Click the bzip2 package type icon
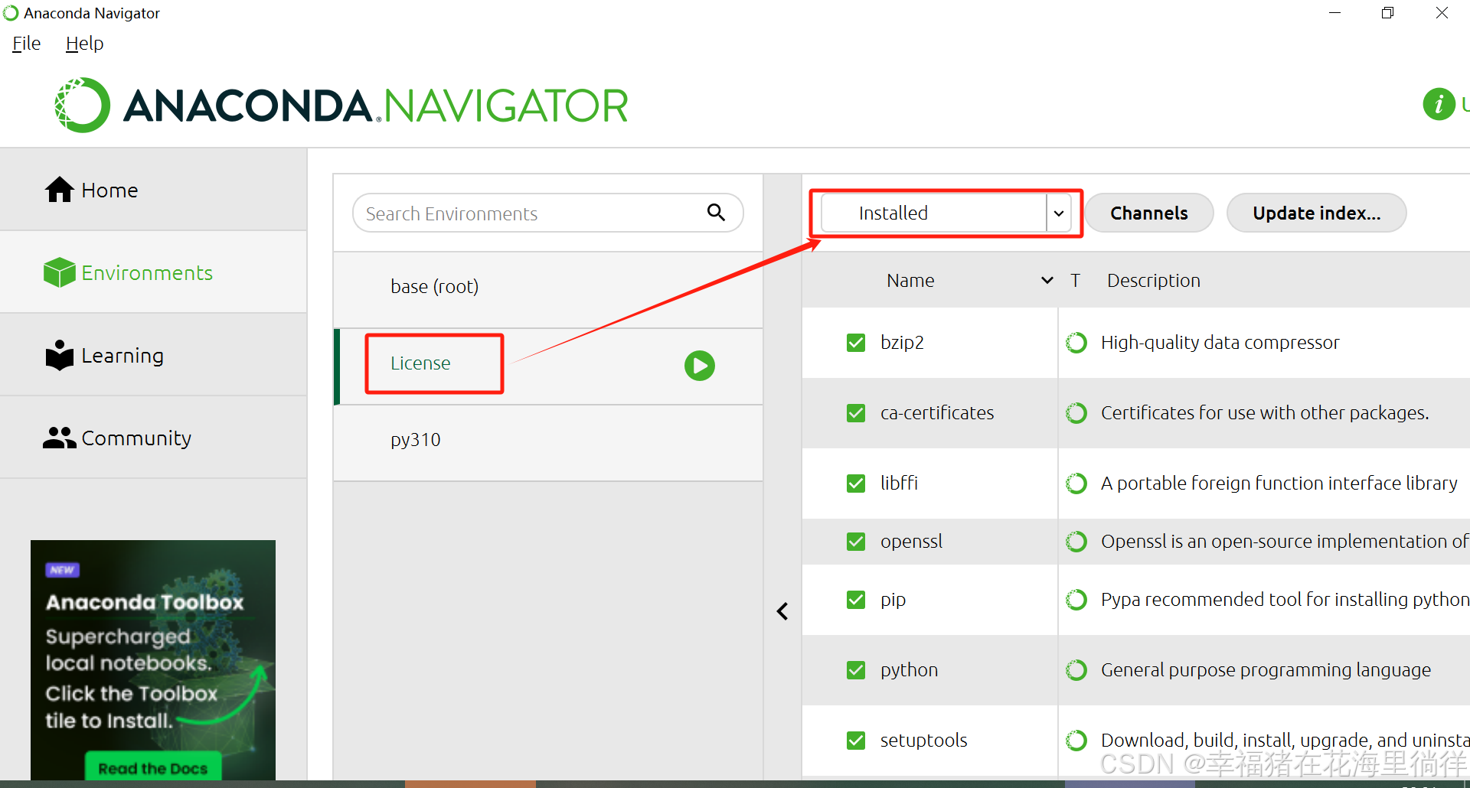 point(1076,343)
